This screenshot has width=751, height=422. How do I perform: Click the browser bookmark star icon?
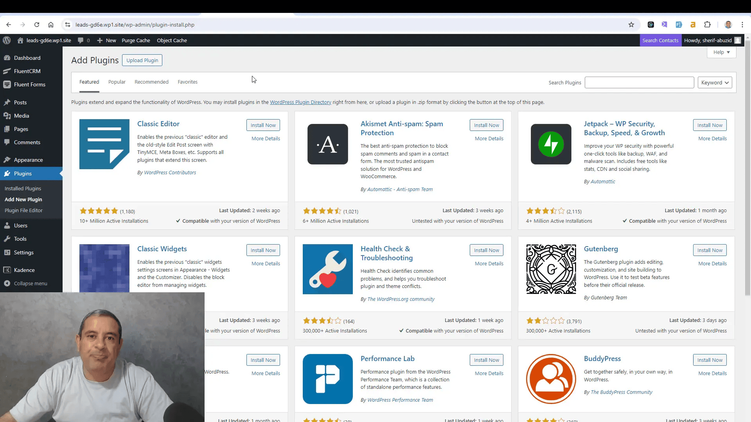tap(631, 24)
